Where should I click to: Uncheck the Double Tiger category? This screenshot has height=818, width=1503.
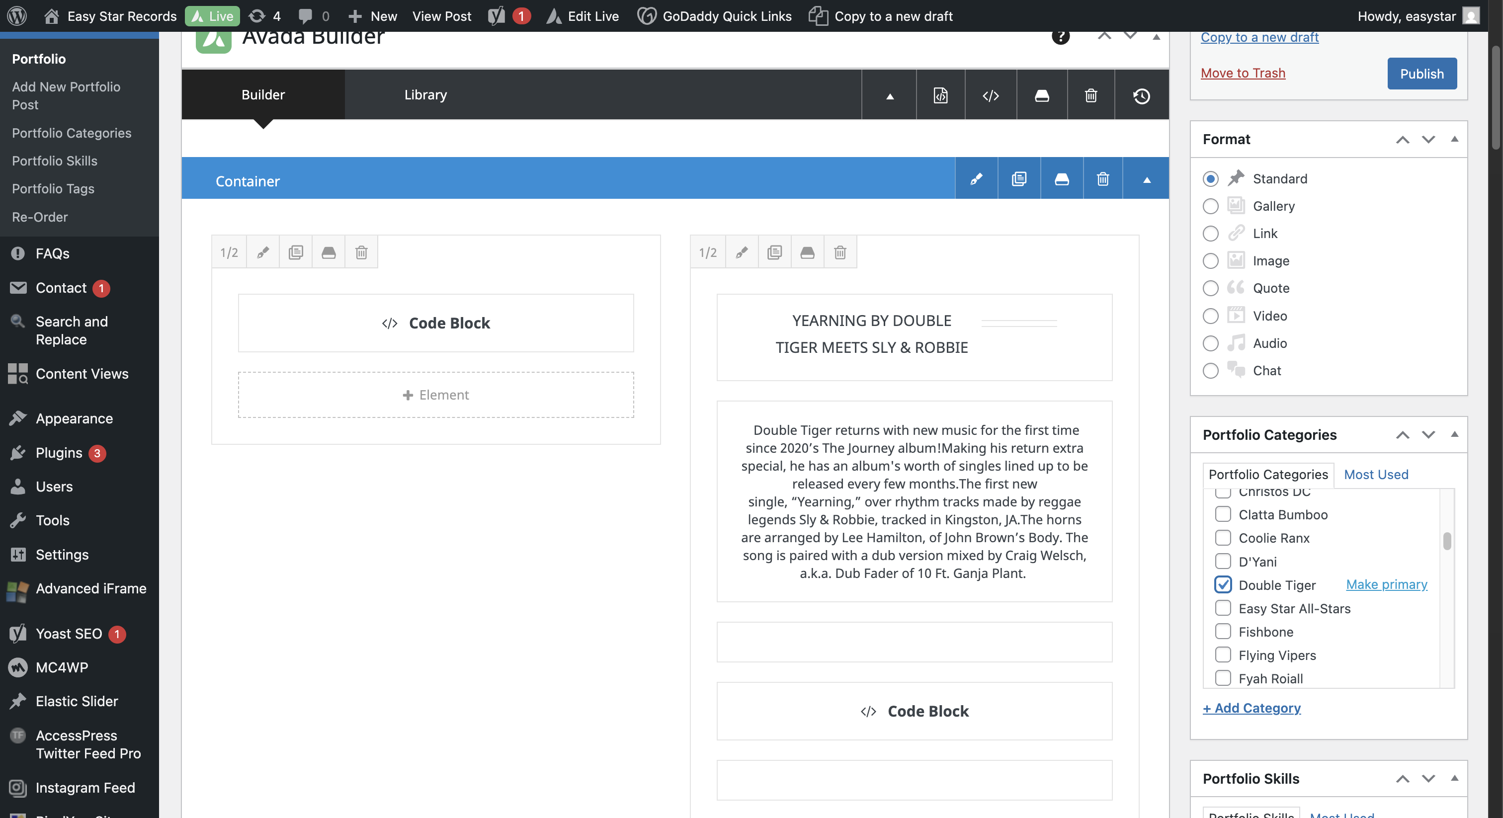1222,584
